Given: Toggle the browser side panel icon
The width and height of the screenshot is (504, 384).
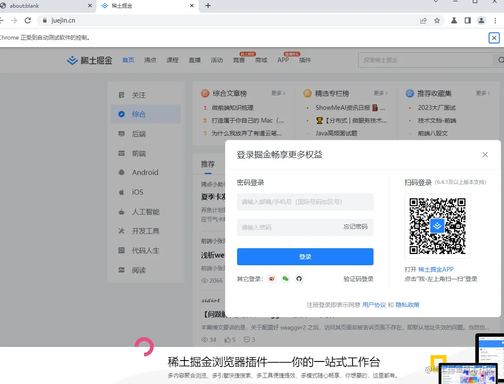Looking at the screenshot, I should (x=468, y=20).
